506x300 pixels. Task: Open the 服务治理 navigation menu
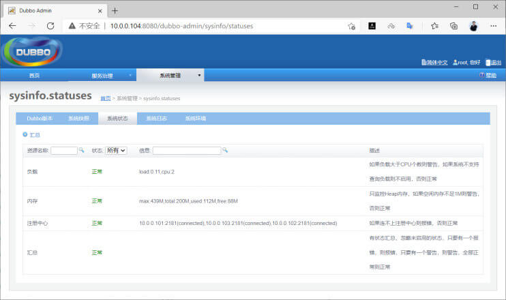(102, 76)
